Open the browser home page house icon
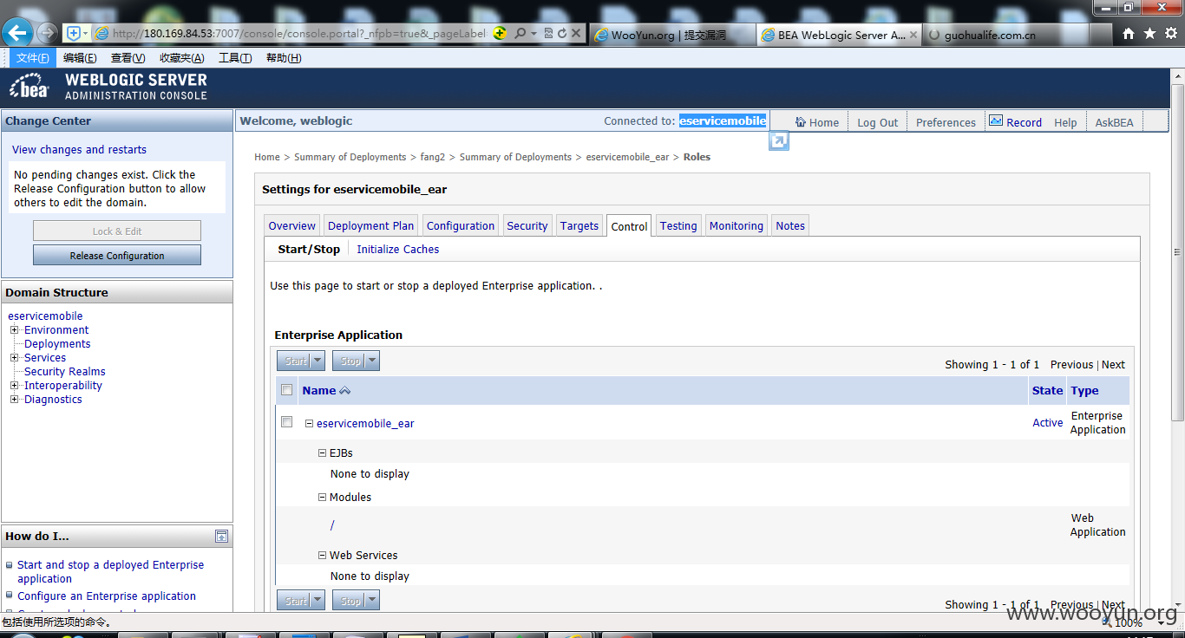 tap(1128, 34)
